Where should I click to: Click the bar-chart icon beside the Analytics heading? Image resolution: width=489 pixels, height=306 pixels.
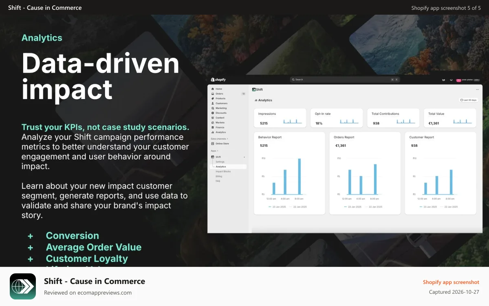click(x=256, y=100)
